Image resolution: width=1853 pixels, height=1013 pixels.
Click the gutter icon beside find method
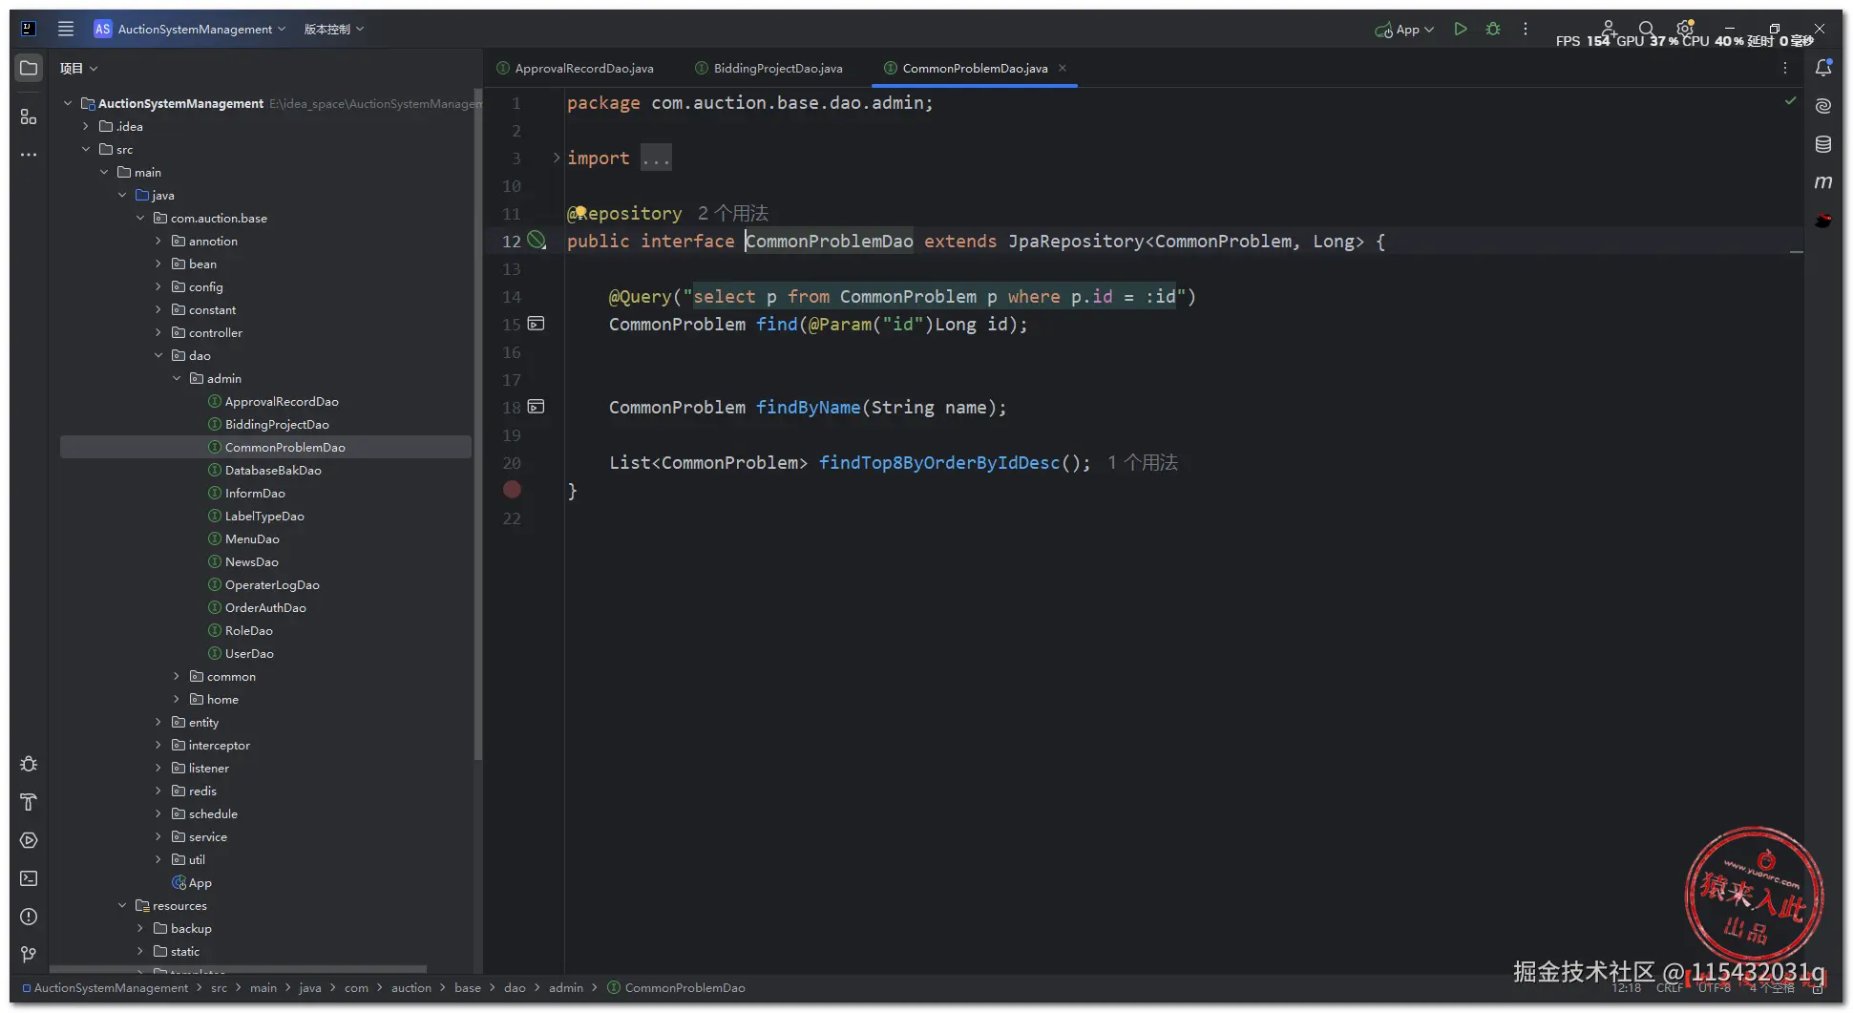tap(537, 324)
